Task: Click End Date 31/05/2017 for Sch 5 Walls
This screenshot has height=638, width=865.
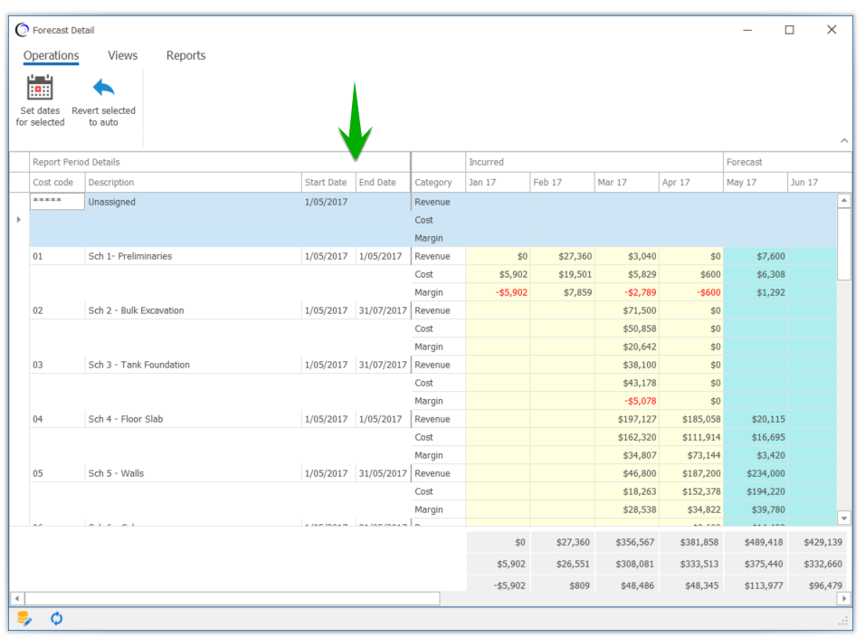Action: (383, 473)
